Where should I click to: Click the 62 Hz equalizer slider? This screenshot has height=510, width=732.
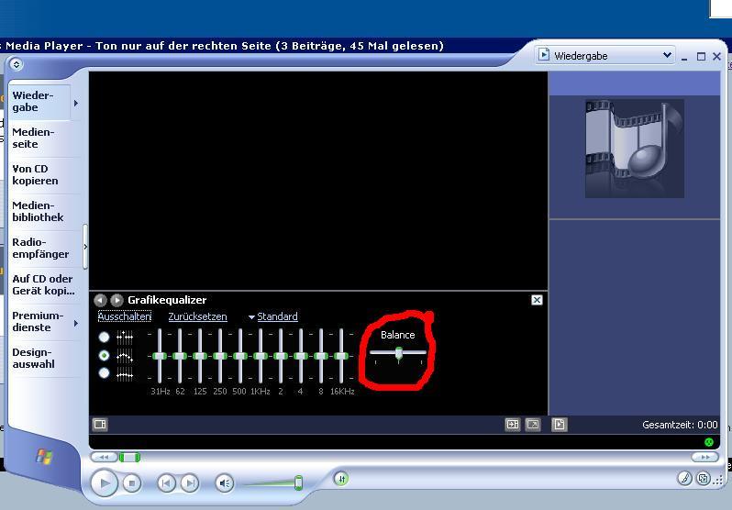[x=180, y=356]
